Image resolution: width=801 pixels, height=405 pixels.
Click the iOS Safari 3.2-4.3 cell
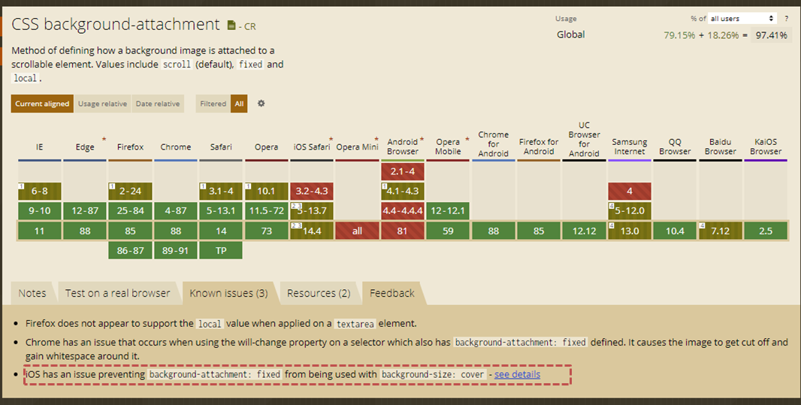coord(312,191)
